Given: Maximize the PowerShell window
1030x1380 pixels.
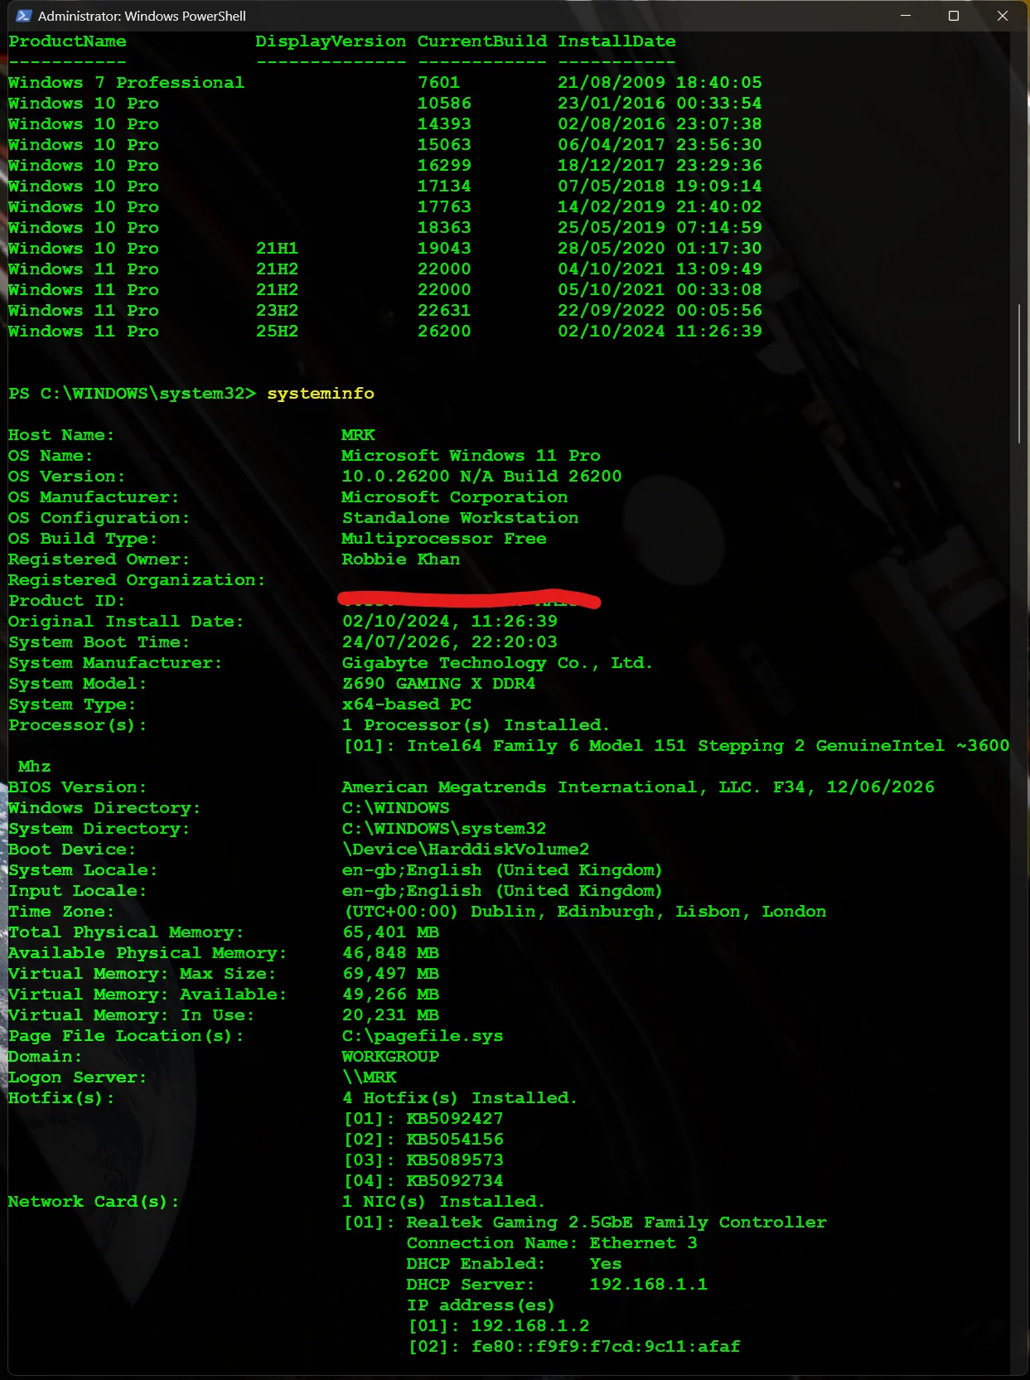Looking at the screenshot, I should click(954, 16).
